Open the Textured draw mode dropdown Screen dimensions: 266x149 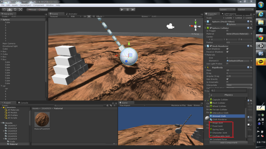(59, 16)
